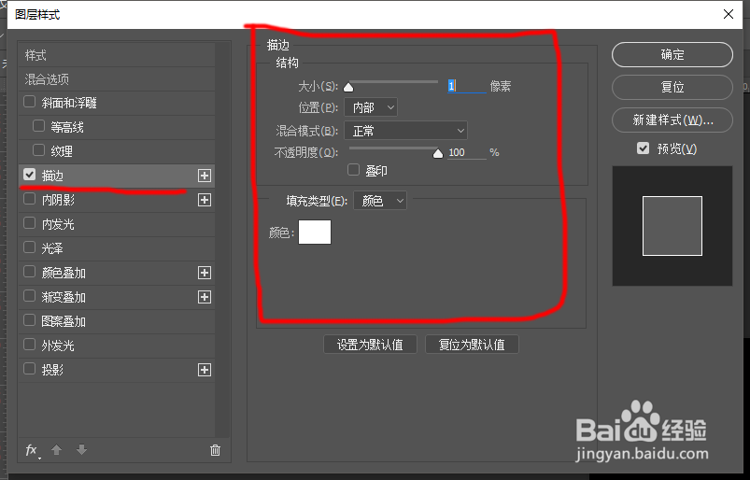Select the 样式 section in list

point(117,55)
